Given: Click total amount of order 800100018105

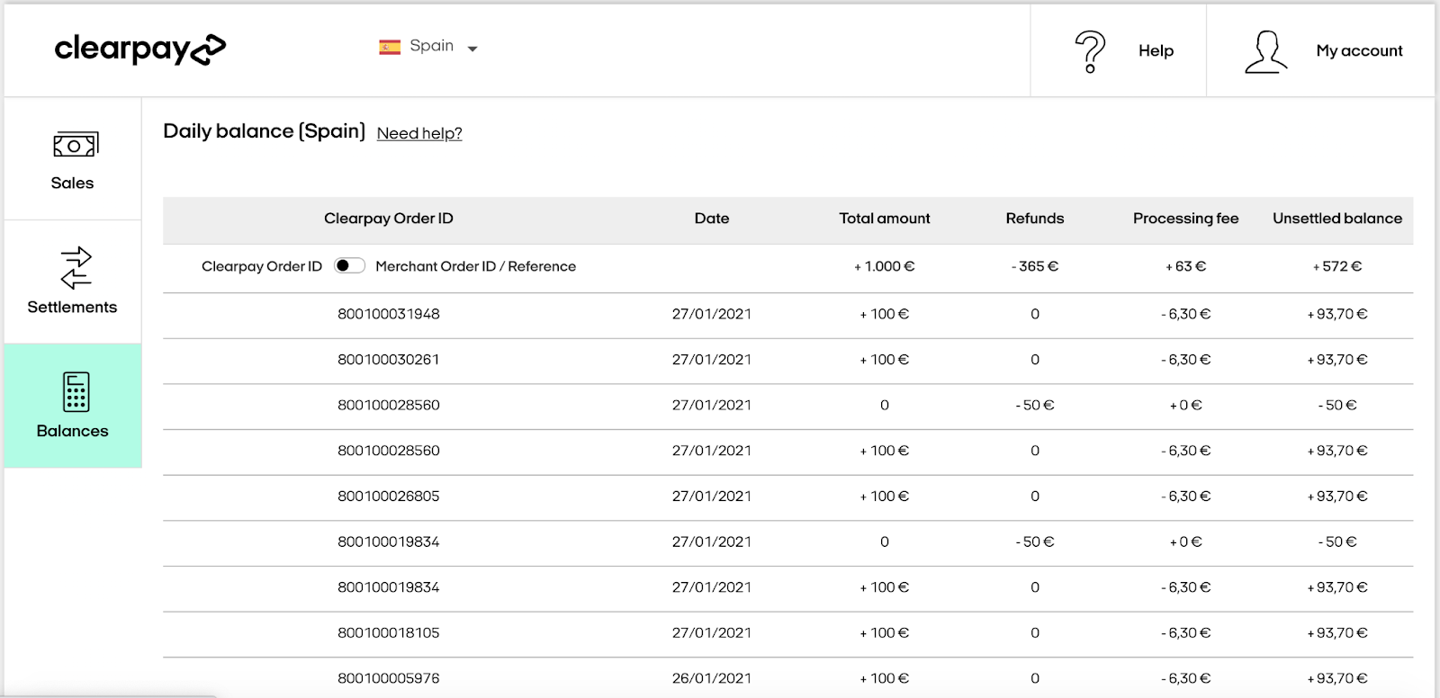Looking at the screenshot, I should [885, 633].
